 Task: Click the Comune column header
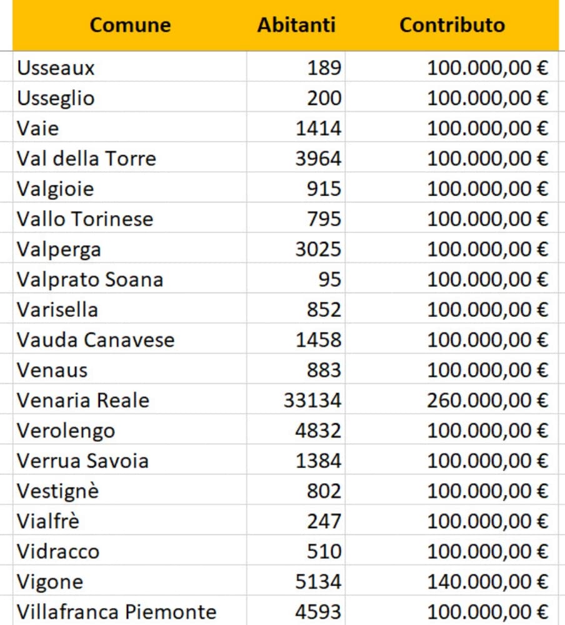tap(130, 25)
